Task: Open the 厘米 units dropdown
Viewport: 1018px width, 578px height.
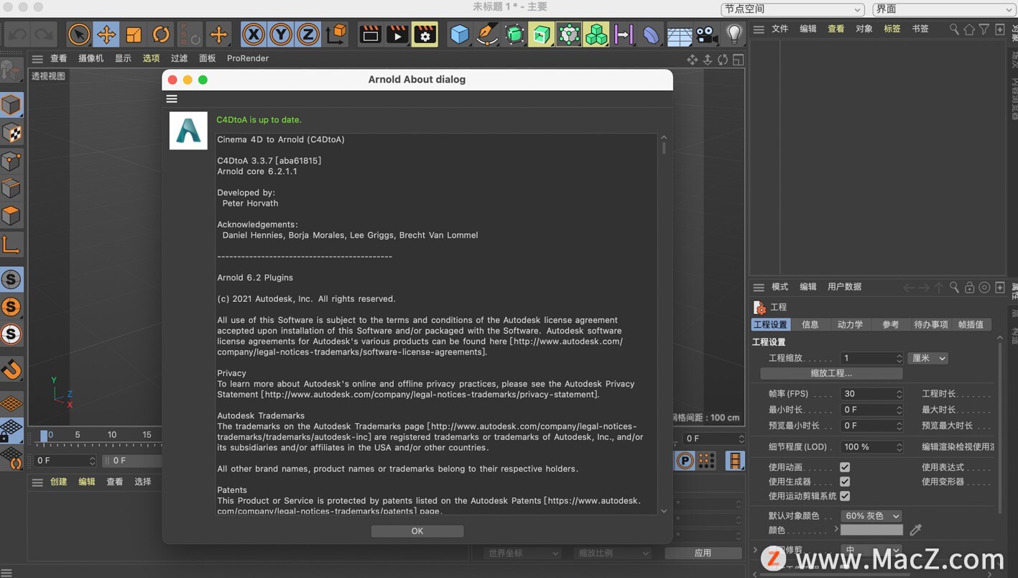Action: (x=928, y=358)
